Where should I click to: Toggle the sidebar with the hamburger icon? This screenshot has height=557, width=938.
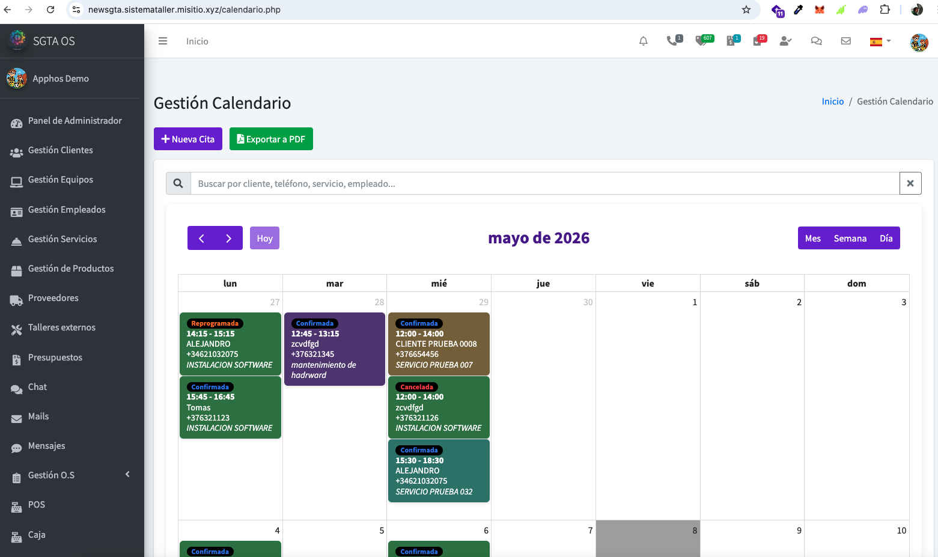point(163,41)
